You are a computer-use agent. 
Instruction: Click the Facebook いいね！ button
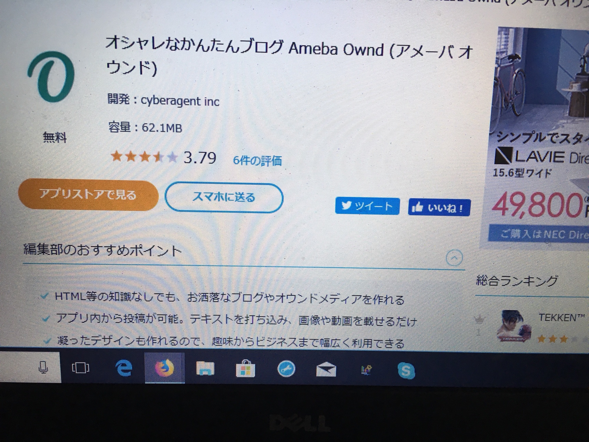(x=439, y=208)
